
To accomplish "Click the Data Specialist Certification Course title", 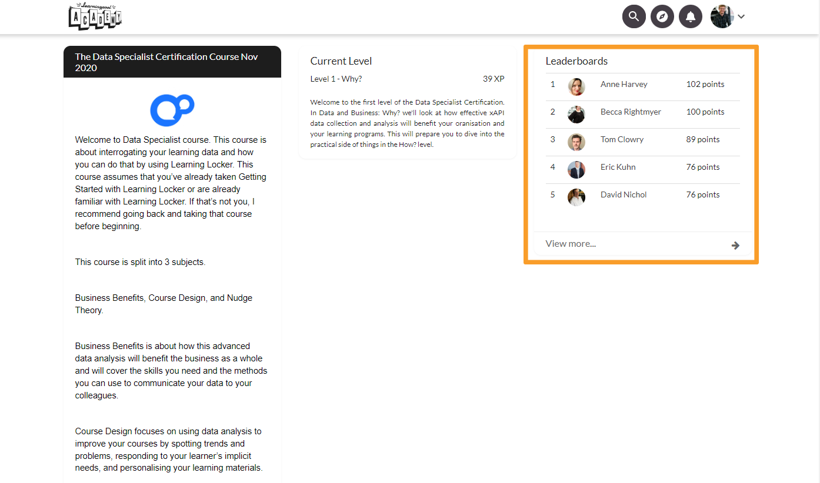I will point(166,62).
